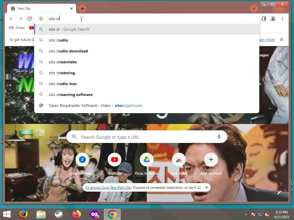
Task: Open the Gmail bookmark
Action: (x=17, y=28)
